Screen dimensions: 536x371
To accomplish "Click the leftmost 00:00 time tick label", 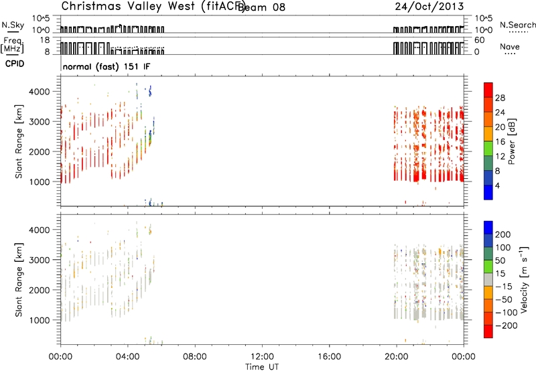I will [x=60, y=357].
